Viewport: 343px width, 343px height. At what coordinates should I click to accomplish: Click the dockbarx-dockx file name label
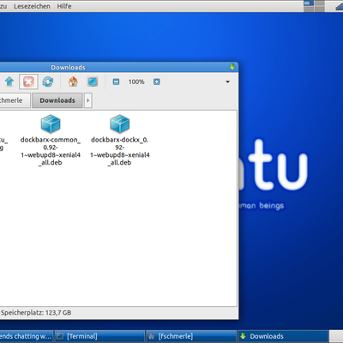[x=120, y=151]
